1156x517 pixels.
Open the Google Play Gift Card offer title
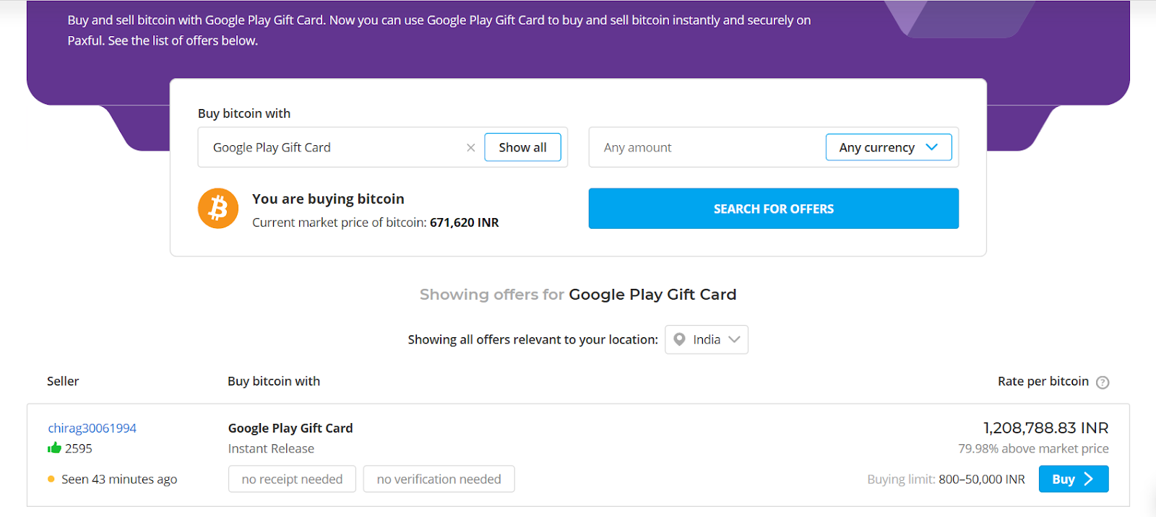point(290,428)
